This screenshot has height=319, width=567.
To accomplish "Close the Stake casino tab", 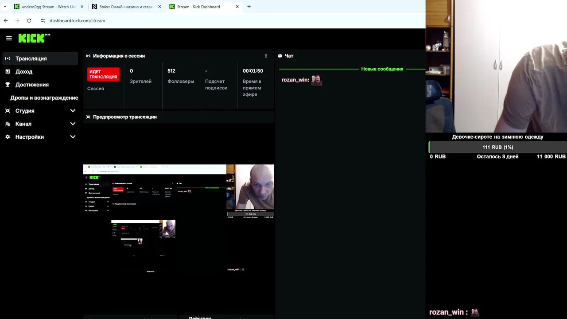I will pyautogui.click(x=159, y=7).
